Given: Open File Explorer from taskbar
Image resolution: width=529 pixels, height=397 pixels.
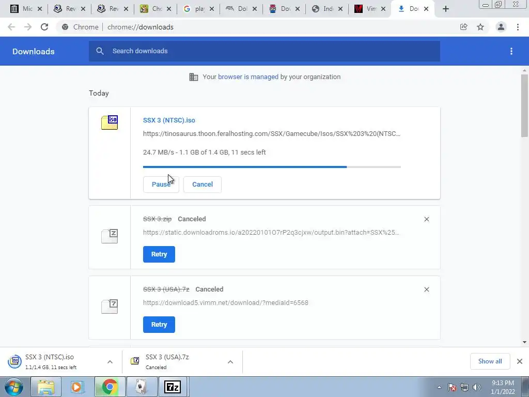Looking at the screenshot, I should [46, 387].
